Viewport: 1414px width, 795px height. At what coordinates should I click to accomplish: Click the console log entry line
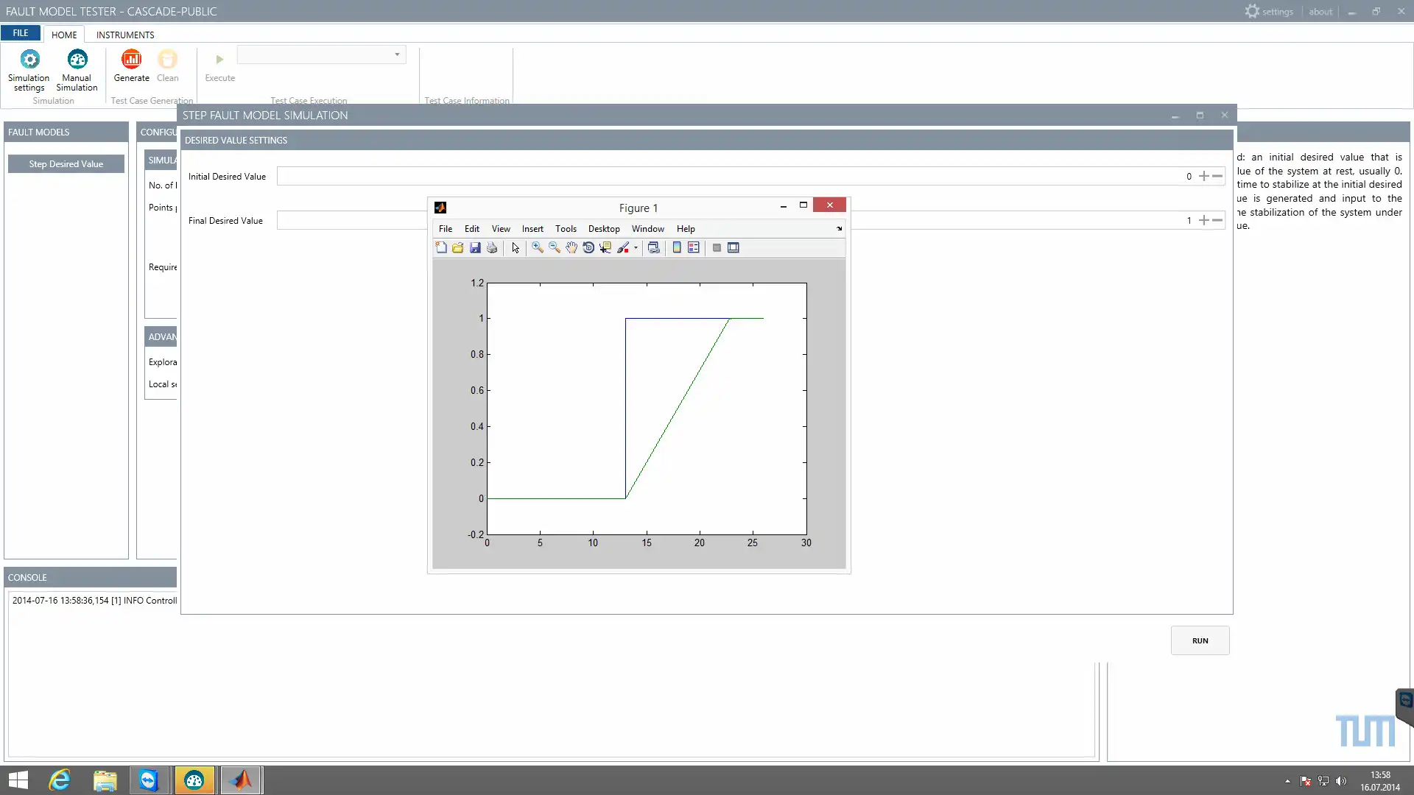[94, 601]
